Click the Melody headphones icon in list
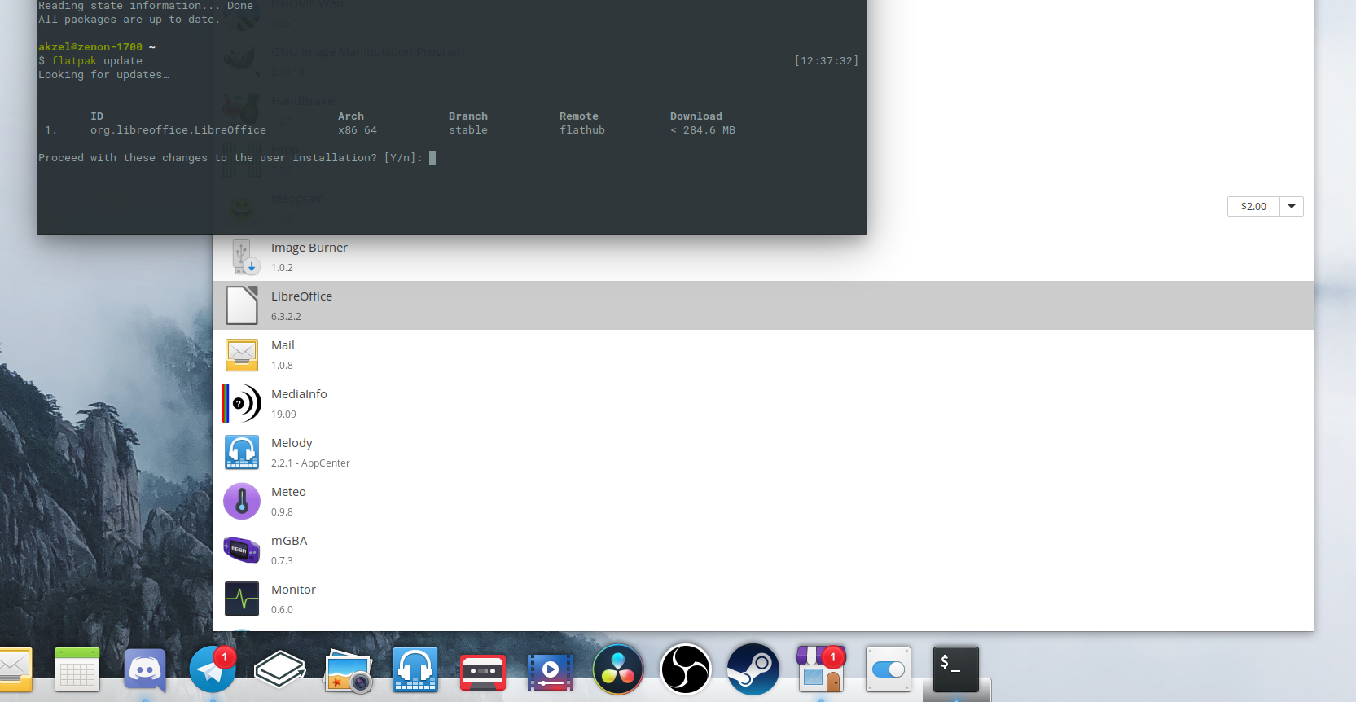Screen dimensions: 1356x702 tap(242, 452)
